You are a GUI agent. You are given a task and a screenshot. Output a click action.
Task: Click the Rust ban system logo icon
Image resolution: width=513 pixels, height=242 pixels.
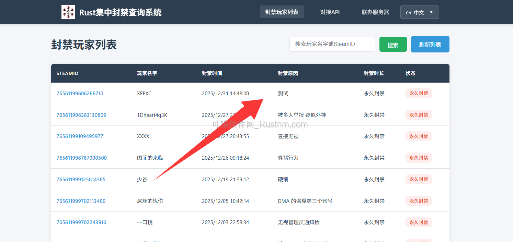68,12
